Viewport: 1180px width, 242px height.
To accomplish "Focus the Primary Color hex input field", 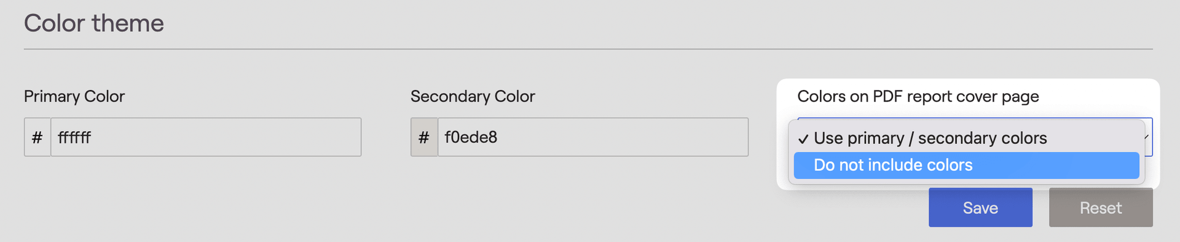I will 206,137.
